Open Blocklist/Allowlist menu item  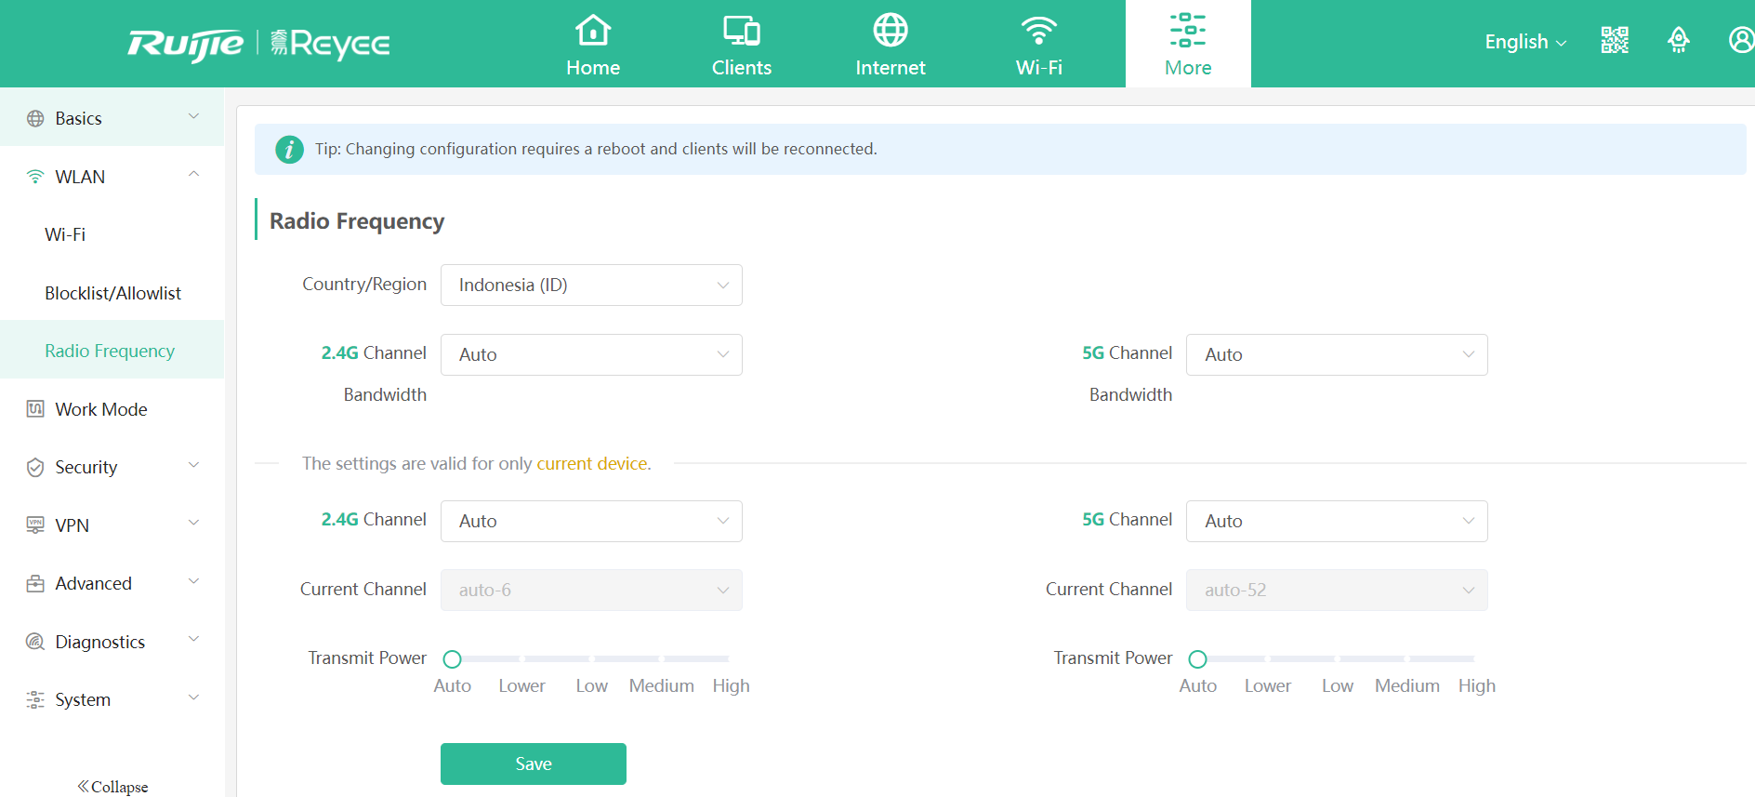(x=112, y=293)
